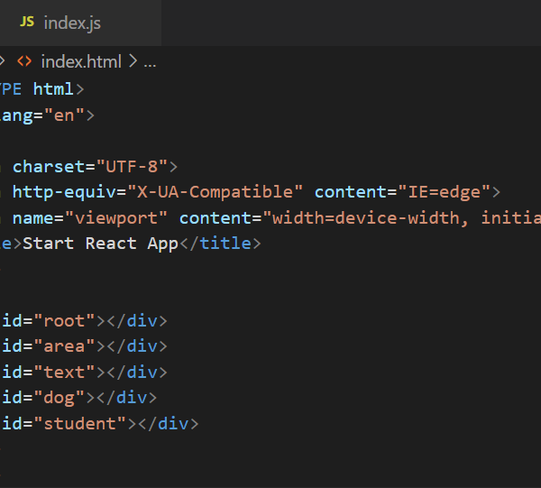Place cursor in the "root" id value
541x488 pixels.
coord(69,320)
